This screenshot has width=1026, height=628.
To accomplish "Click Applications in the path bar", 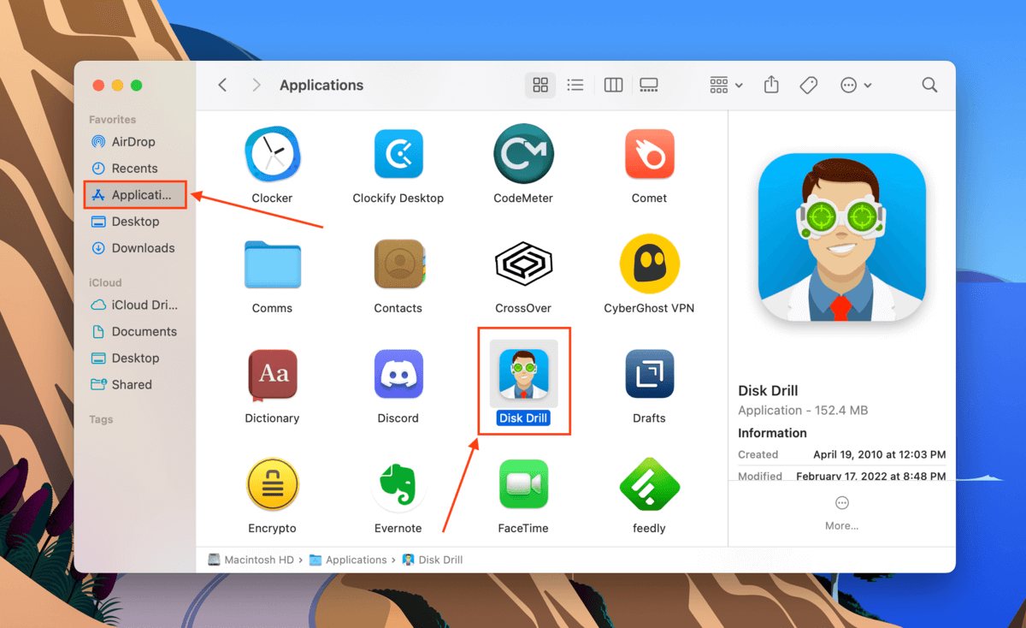I will pyautogui.click(x=348, y=560).
